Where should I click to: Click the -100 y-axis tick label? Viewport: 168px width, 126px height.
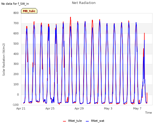pos(15,105)
